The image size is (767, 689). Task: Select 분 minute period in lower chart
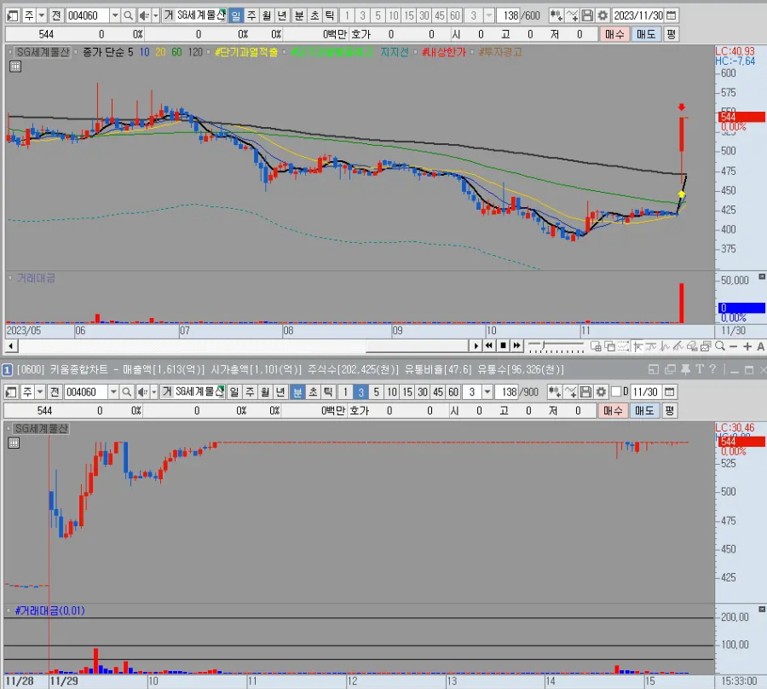point(297,392)
